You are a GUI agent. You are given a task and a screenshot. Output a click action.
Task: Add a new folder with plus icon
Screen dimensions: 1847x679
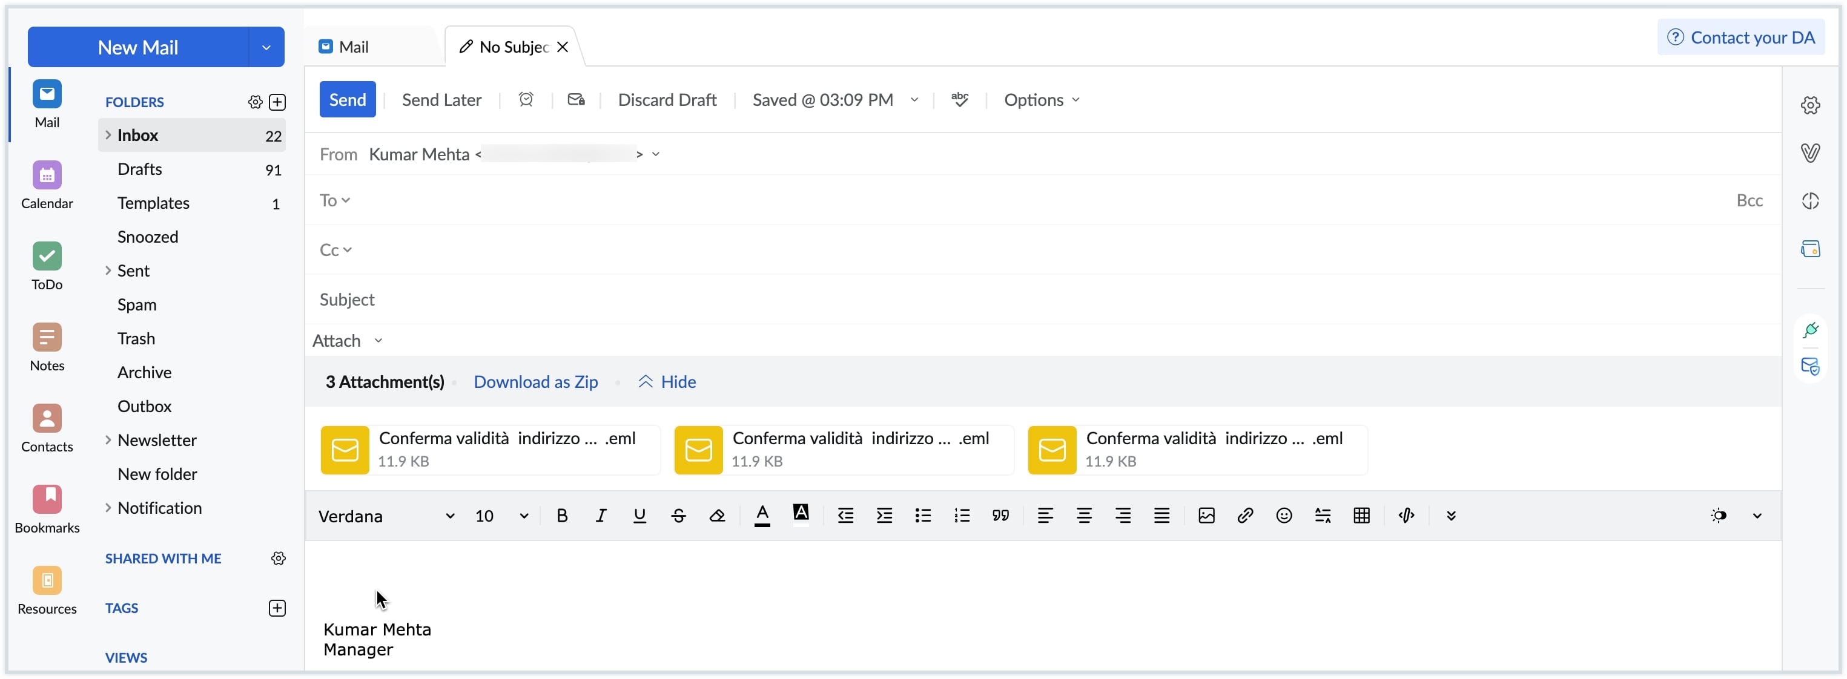277,102
